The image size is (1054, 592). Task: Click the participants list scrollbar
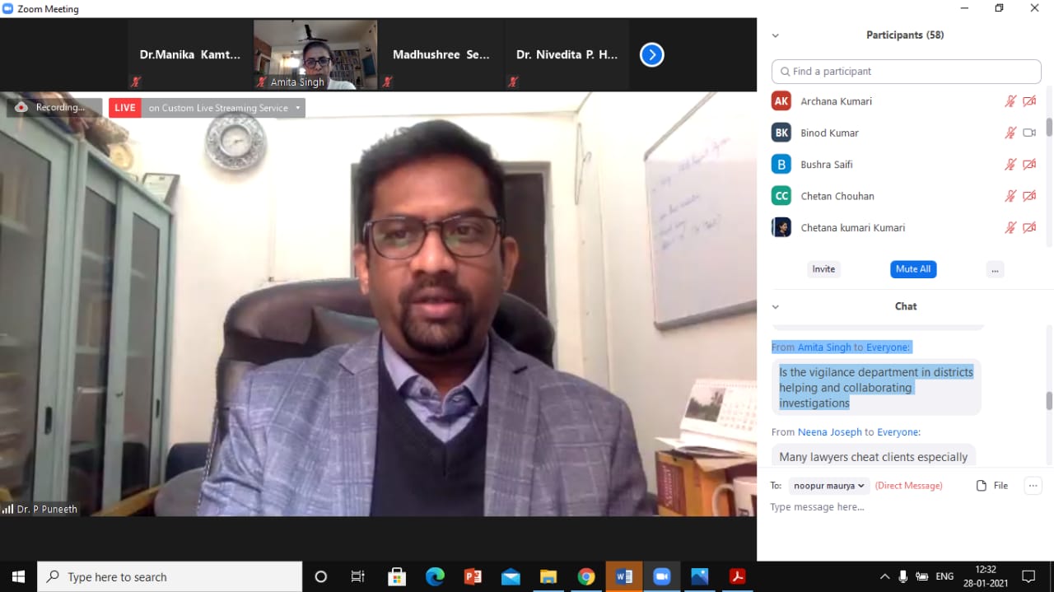coord(1049,128)
